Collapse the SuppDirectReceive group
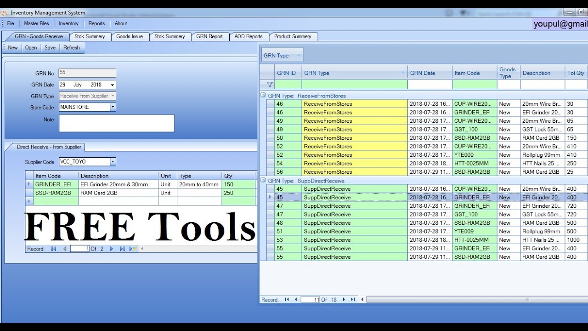The width and height of the screenshot is (588, 331). tap(263, 181)
